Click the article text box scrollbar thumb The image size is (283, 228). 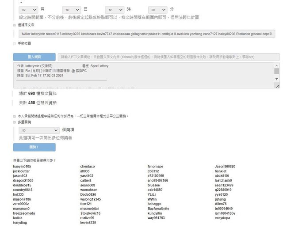click(277, 71)
